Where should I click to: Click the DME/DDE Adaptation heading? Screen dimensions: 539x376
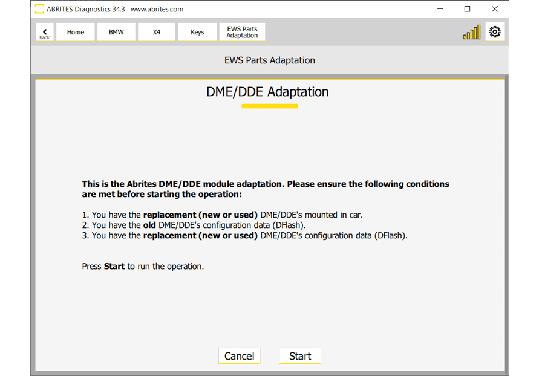click(x=267, y=92)
